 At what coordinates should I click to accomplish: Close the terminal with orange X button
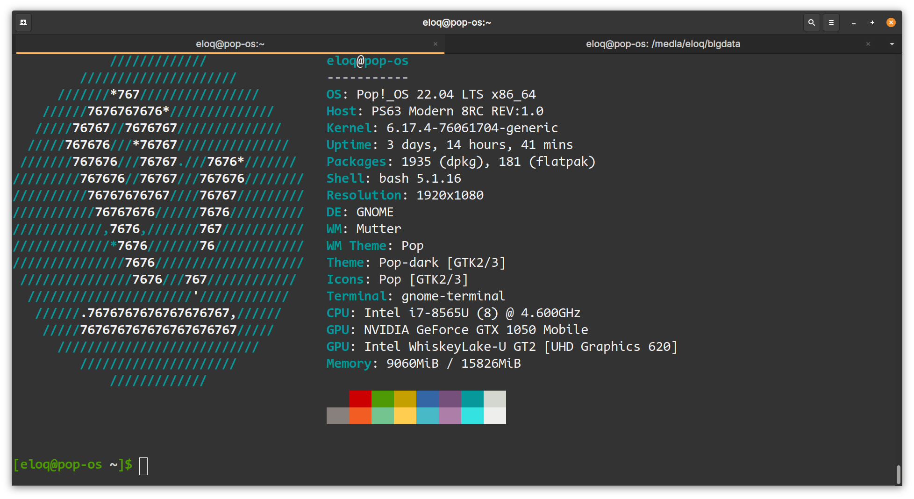click(x=891, y=22)
